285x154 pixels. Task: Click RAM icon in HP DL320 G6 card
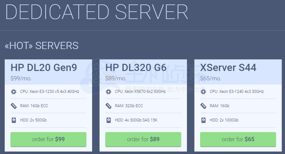pyautogui.click(x=109, y=106)
